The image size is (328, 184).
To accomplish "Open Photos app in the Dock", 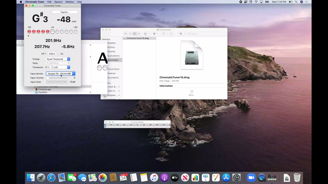I will [103, 178].
